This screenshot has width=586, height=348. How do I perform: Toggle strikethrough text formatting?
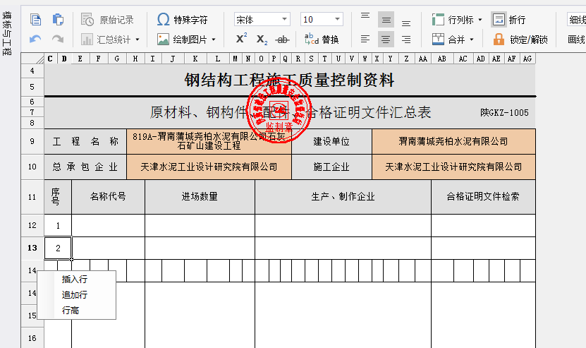point(283,40)
